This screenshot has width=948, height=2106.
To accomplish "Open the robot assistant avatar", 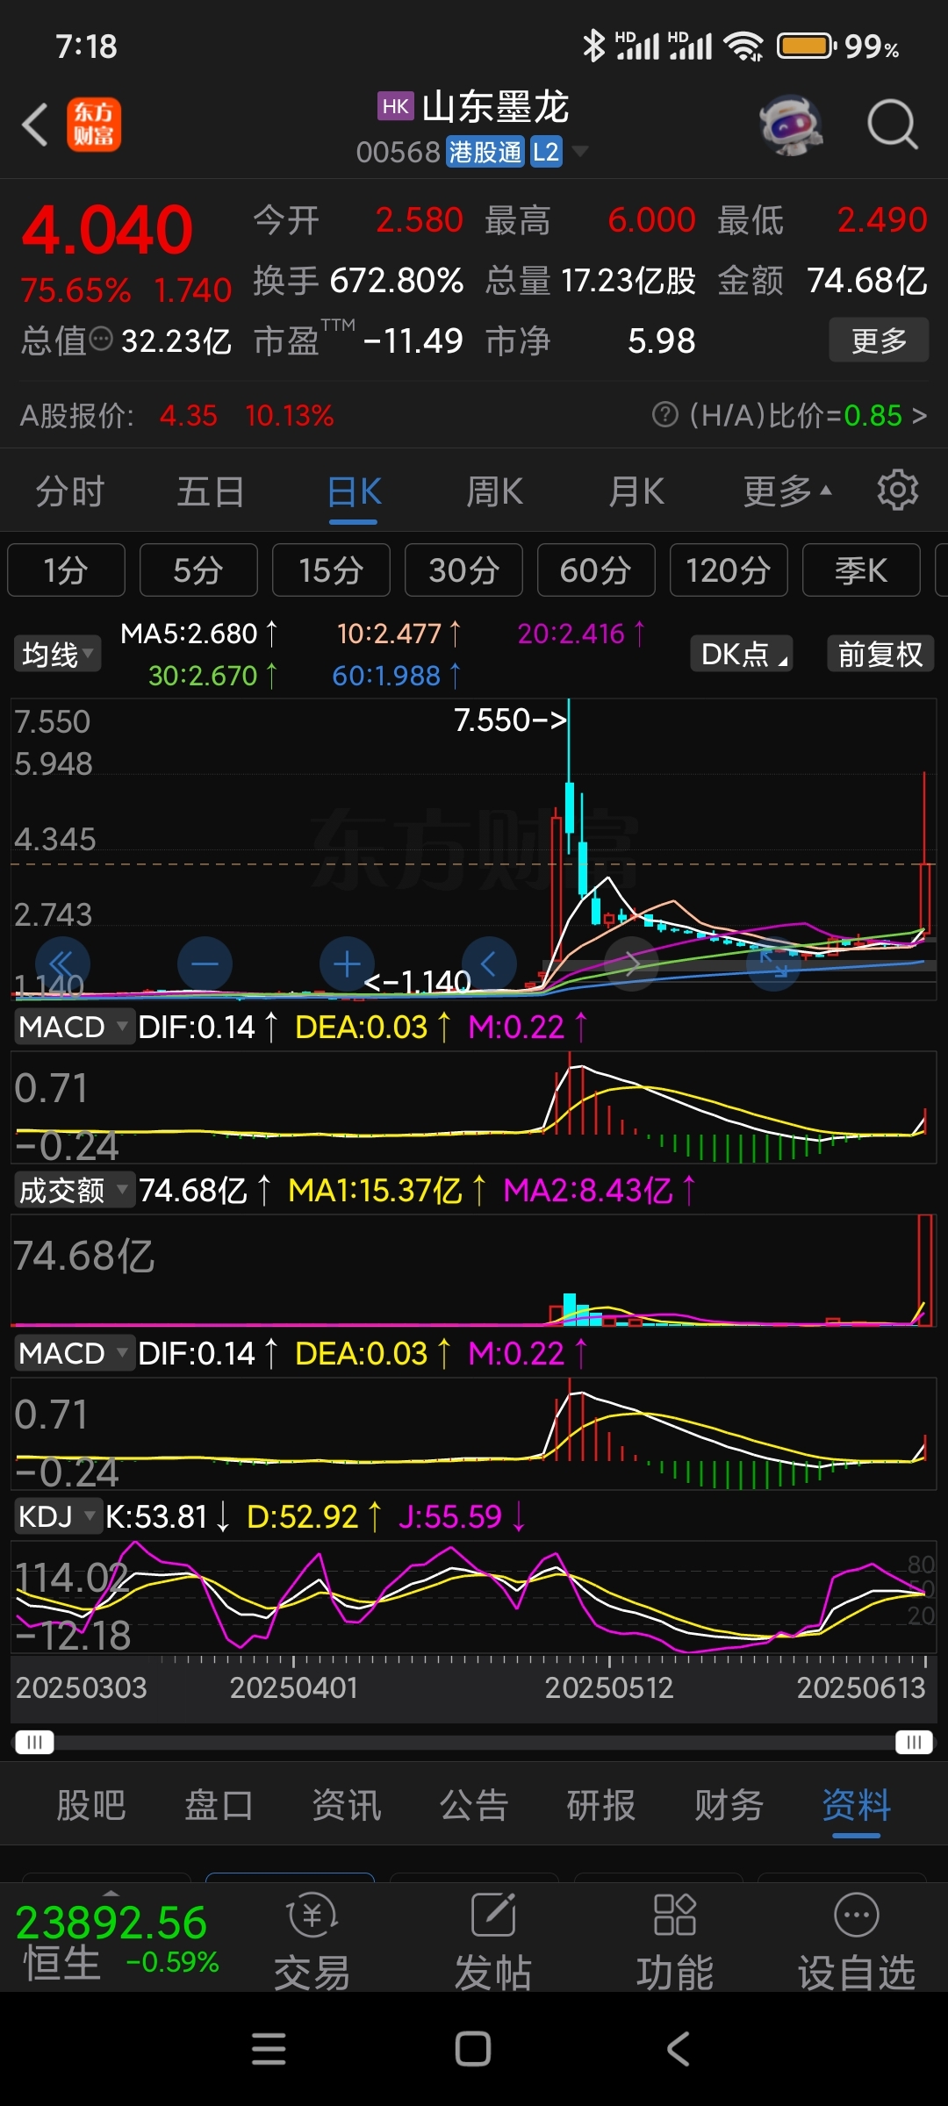I will click(791, 125).
